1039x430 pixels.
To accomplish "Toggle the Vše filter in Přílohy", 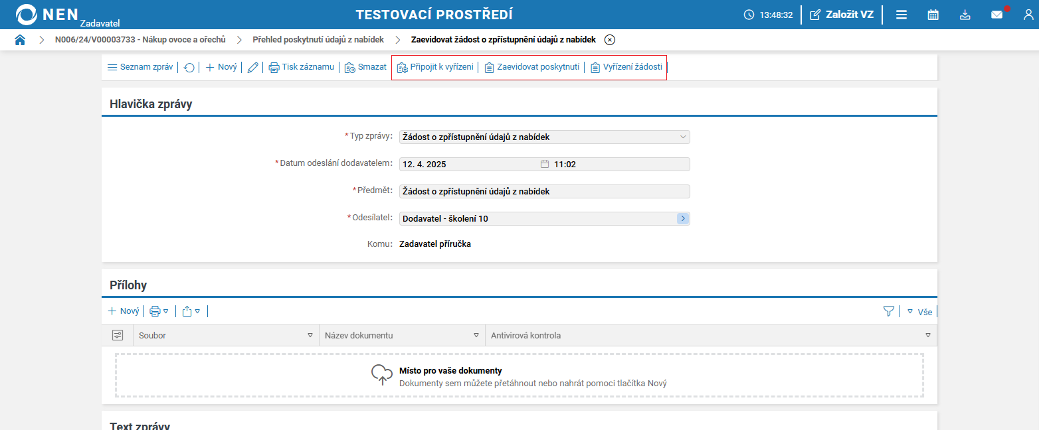I will 919,311.
